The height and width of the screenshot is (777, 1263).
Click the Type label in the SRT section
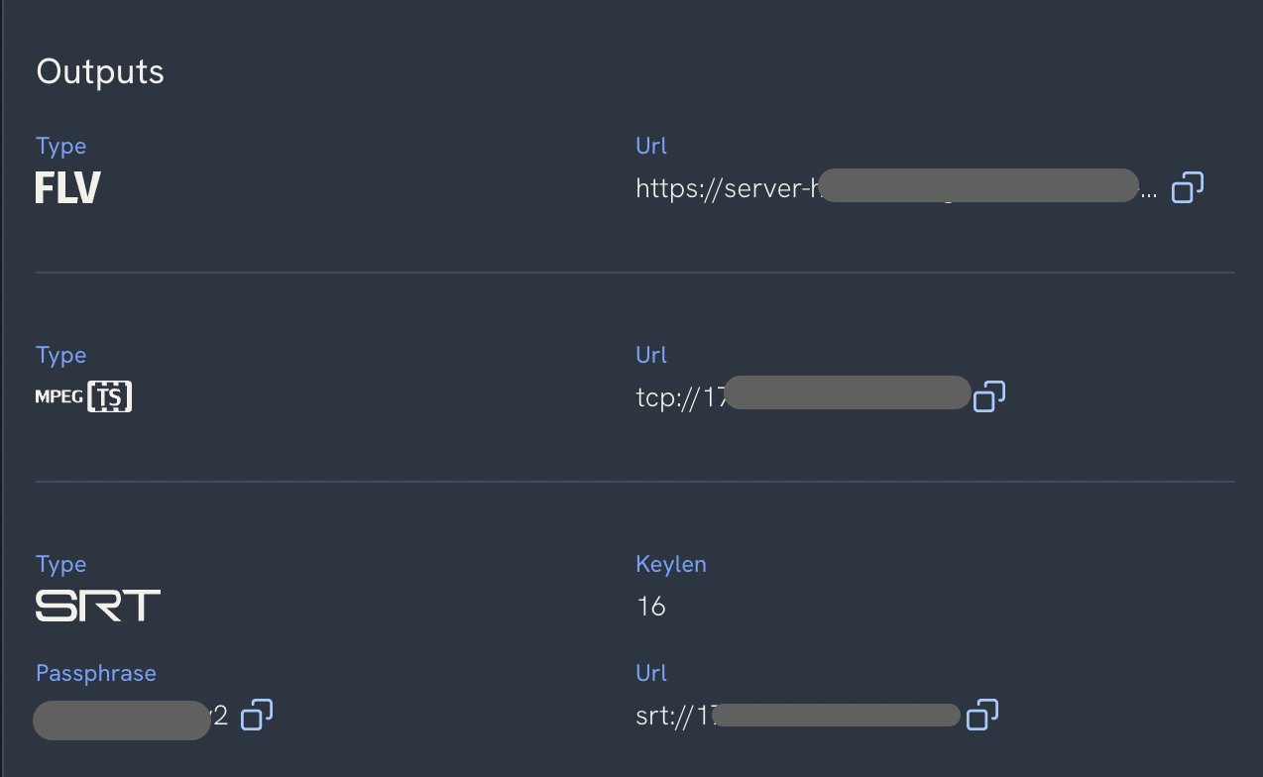60,563
